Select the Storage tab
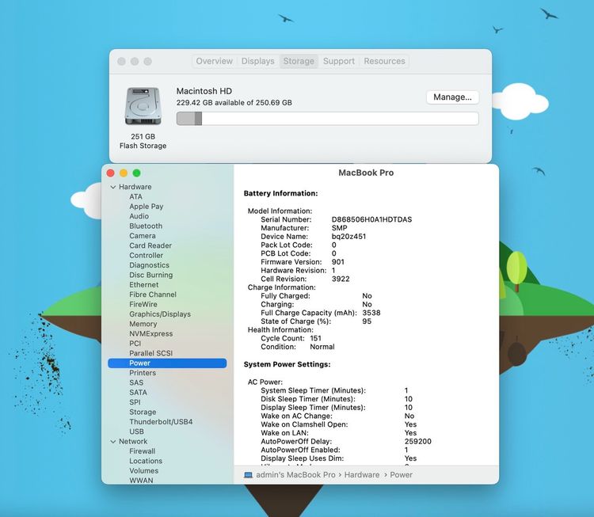The width and height of the screenshot is (594, 517). point(299,61)
